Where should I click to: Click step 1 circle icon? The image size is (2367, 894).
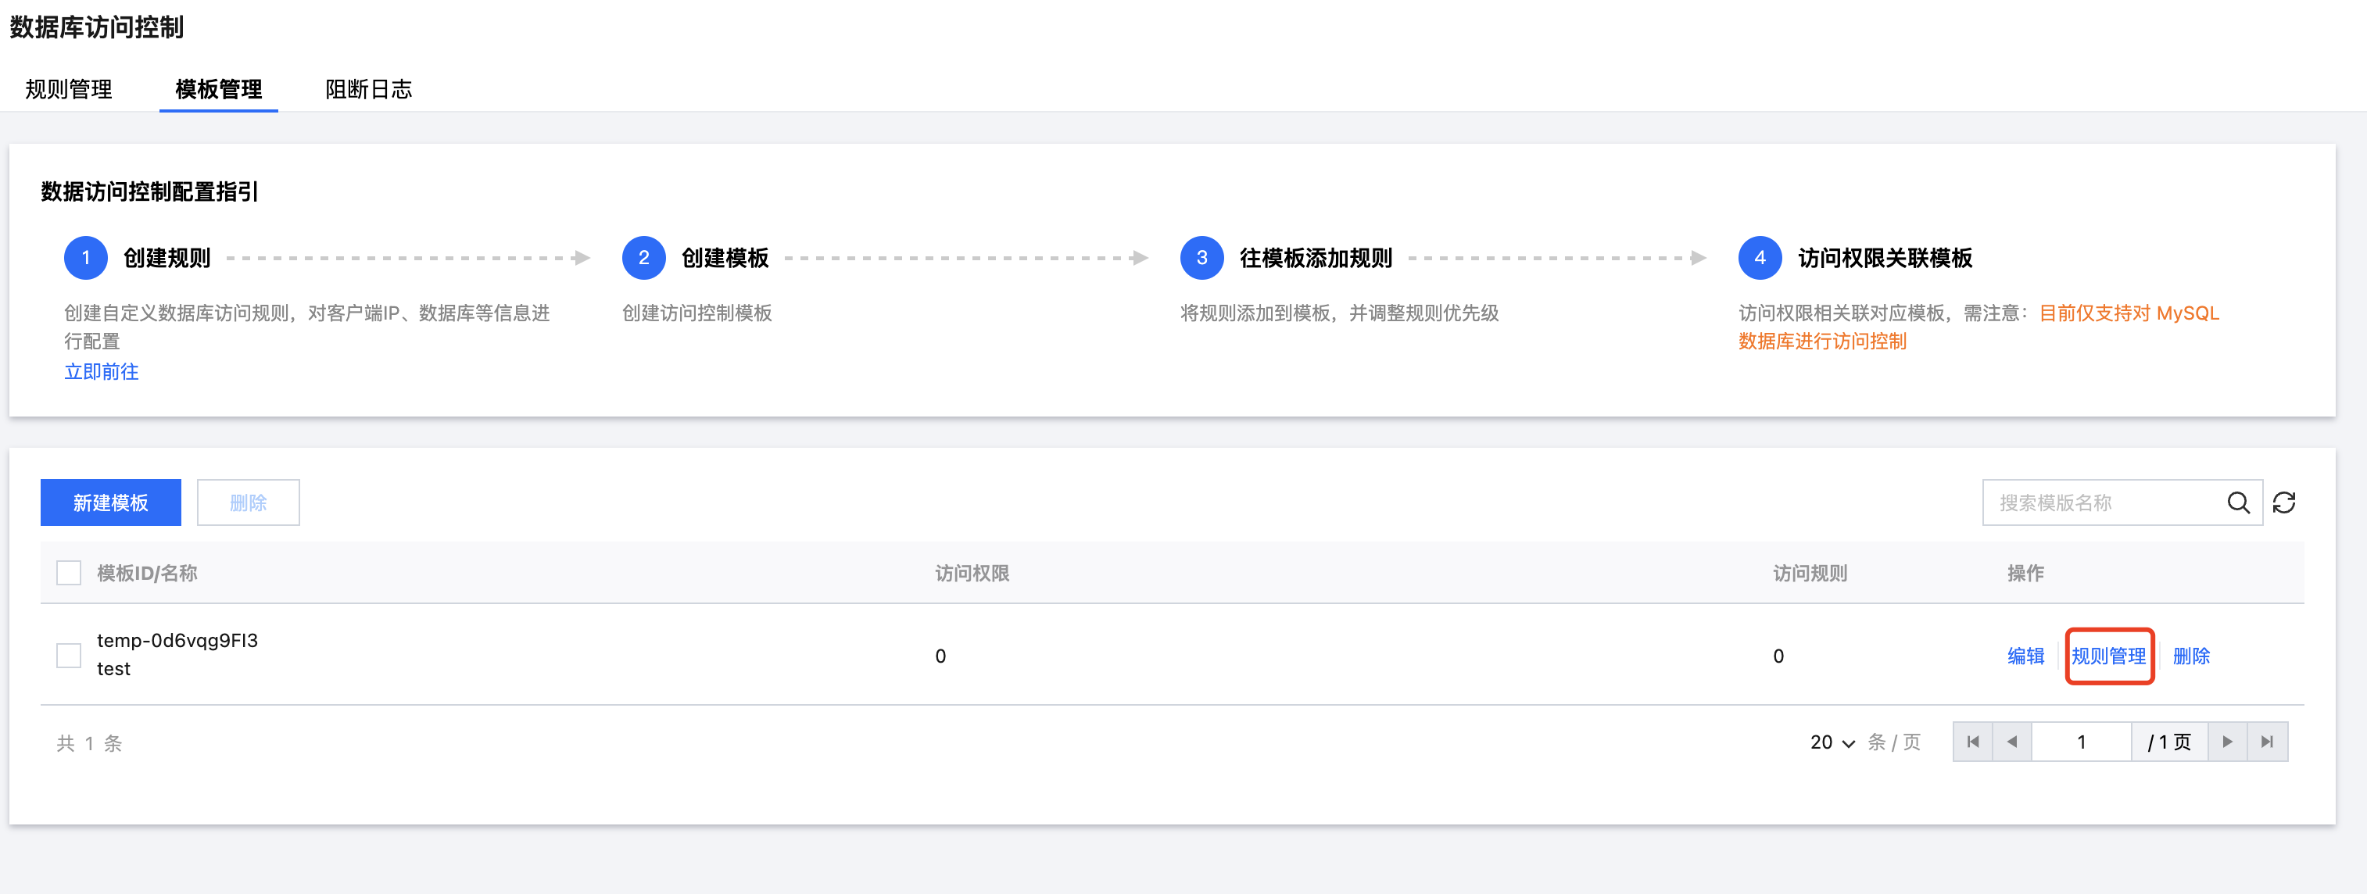coord(85,258)
